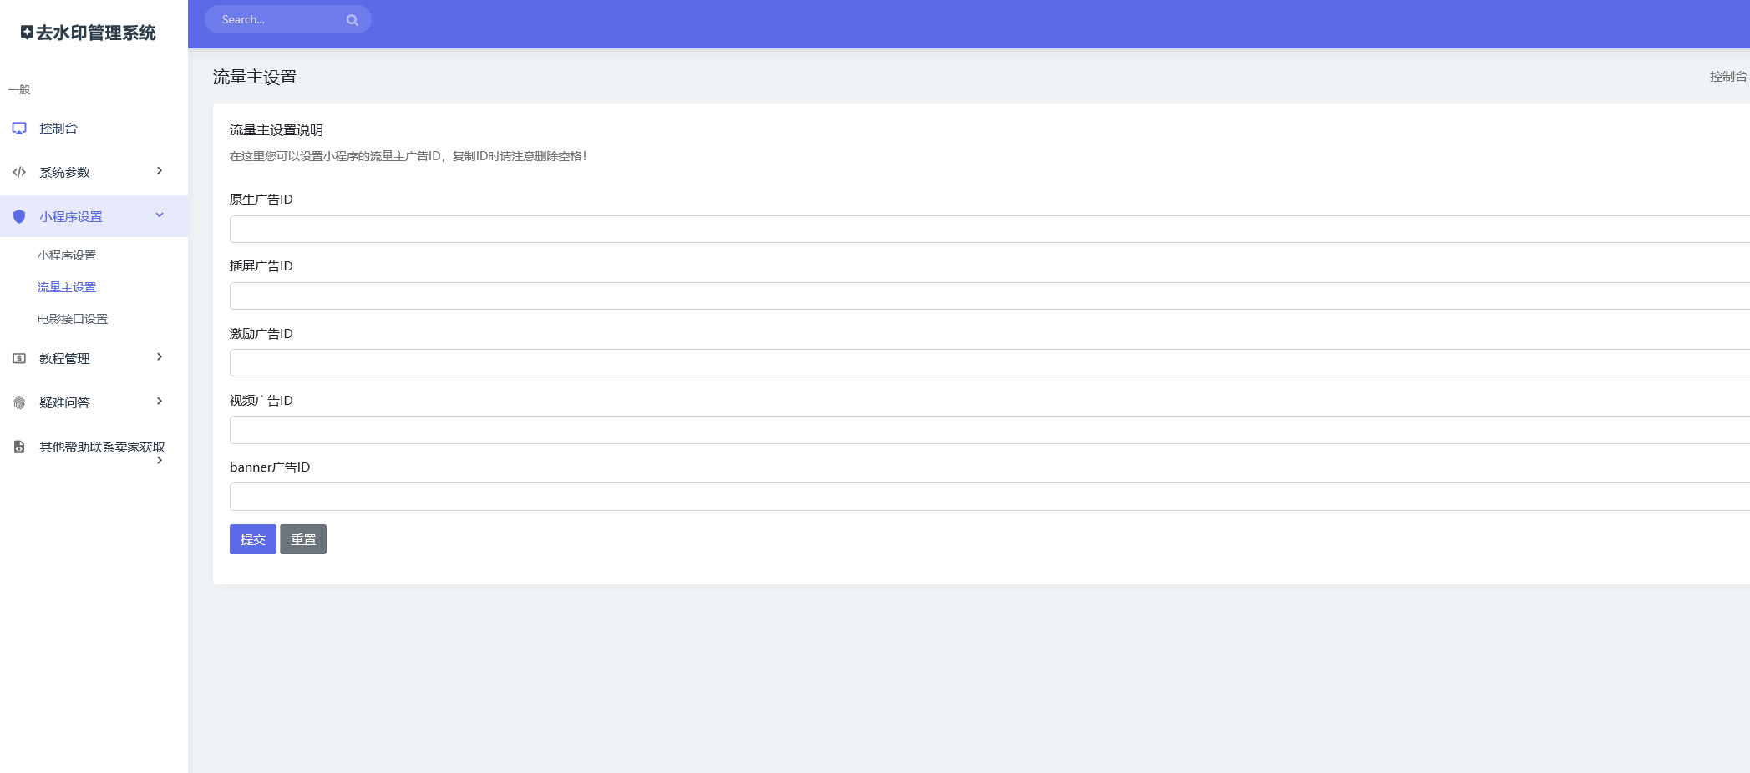Submit the form with 提交 button
1750x773 pixels.
(252, 539)
